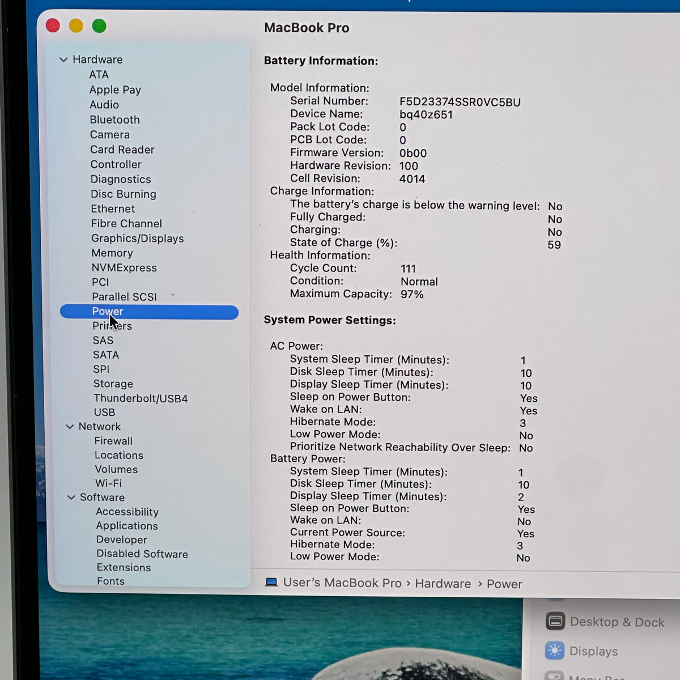Select the highlighted Power item
The width and height of the screenshot is (680, 680).
click(x=149, y=312)
